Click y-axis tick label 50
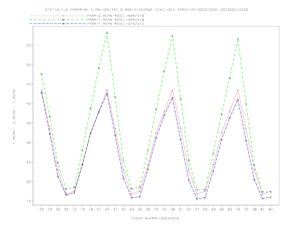The image size is (295, 228). pyautogui.click(x=28, y=65)
